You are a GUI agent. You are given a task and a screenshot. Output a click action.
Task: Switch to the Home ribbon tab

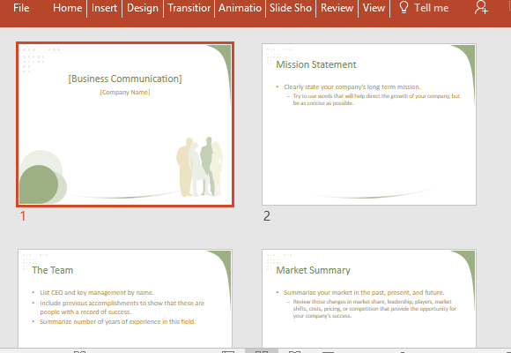point(67,8)
